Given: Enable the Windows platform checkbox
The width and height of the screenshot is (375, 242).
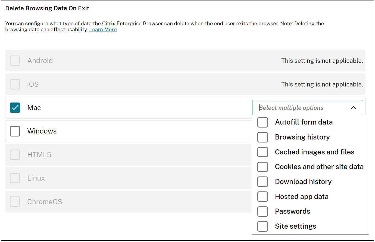Looking at the screenshot, I should coord(15,131).
